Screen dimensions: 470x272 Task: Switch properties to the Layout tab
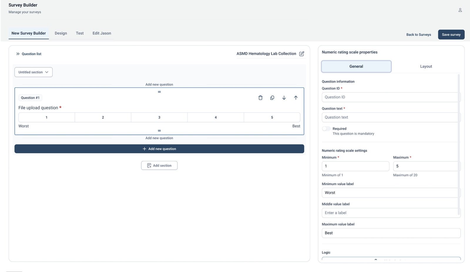tap(426, 66)
